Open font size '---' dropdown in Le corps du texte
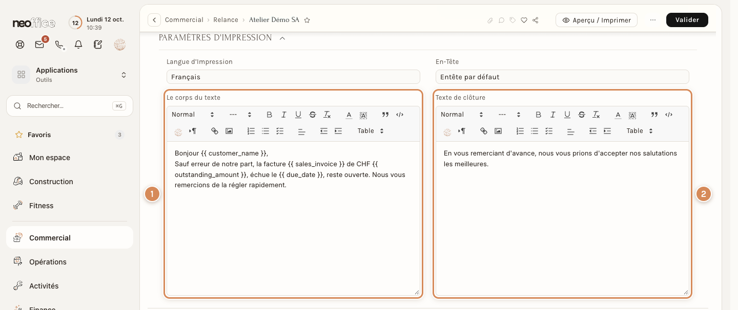Image resolution: width=738 pixels, height=310 pixels. click(240, 115)
